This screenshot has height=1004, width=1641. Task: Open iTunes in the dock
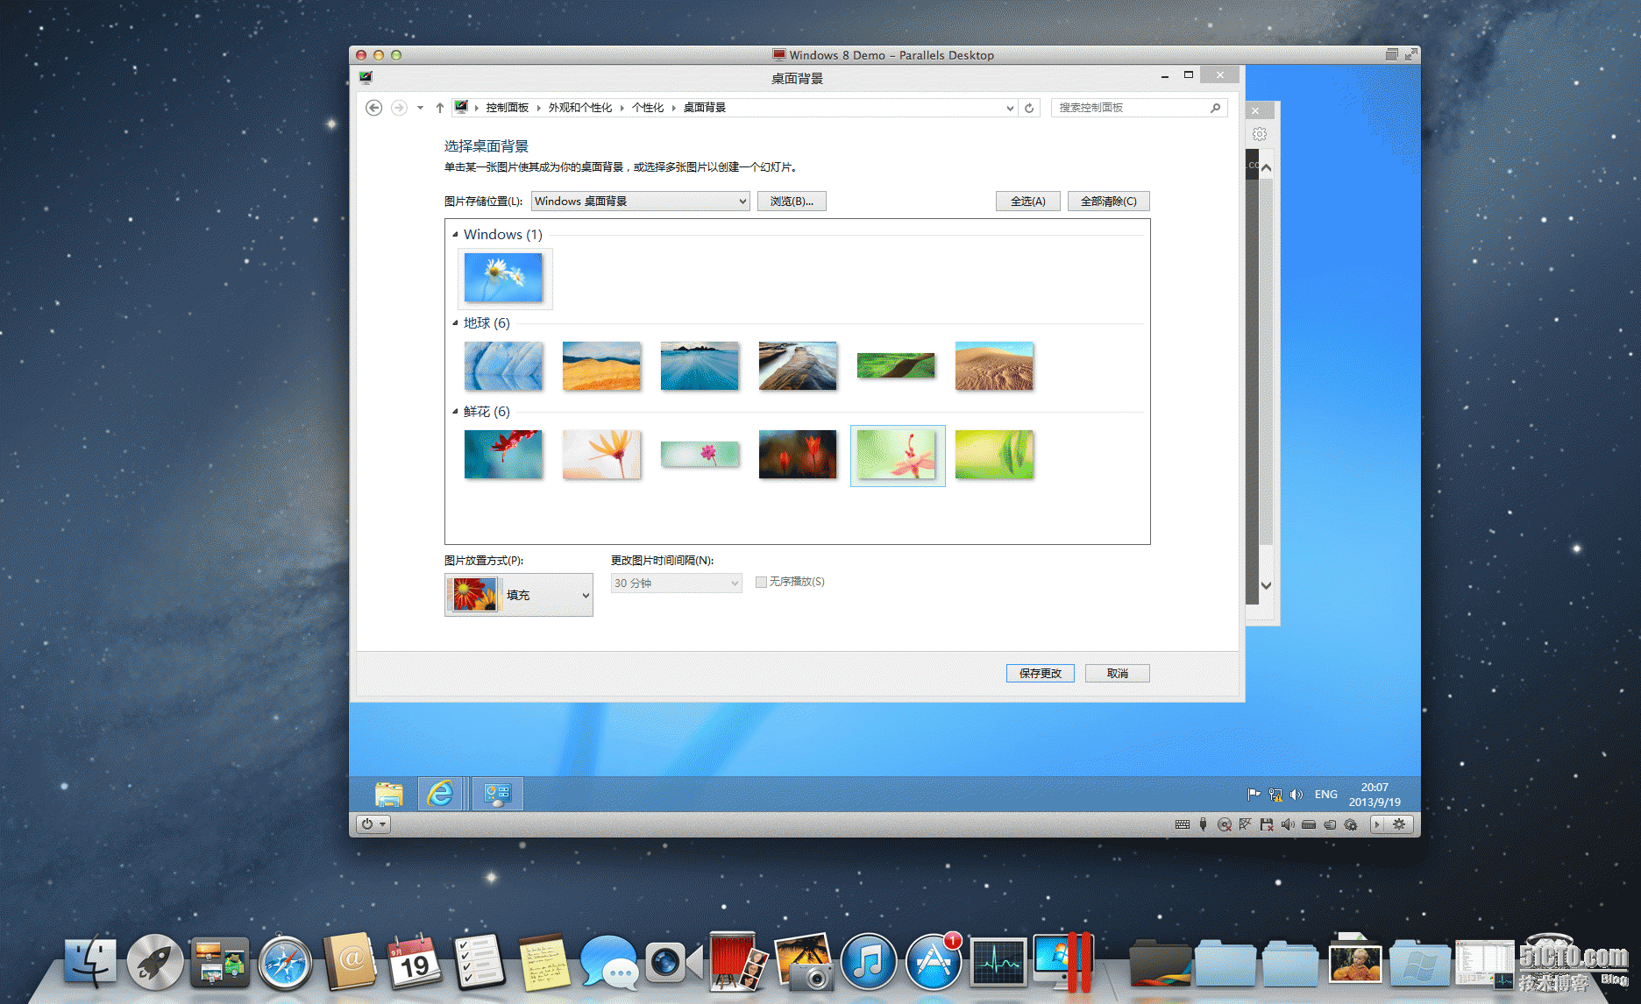point(869,962)
